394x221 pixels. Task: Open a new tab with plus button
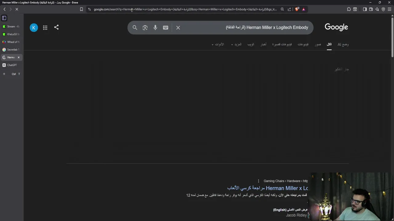(x=4, y=74)
